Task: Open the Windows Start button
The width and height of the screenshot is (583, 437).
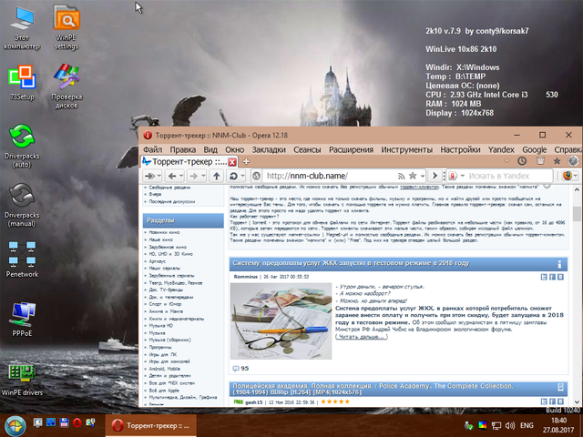Action: click(x=15, y=426)
